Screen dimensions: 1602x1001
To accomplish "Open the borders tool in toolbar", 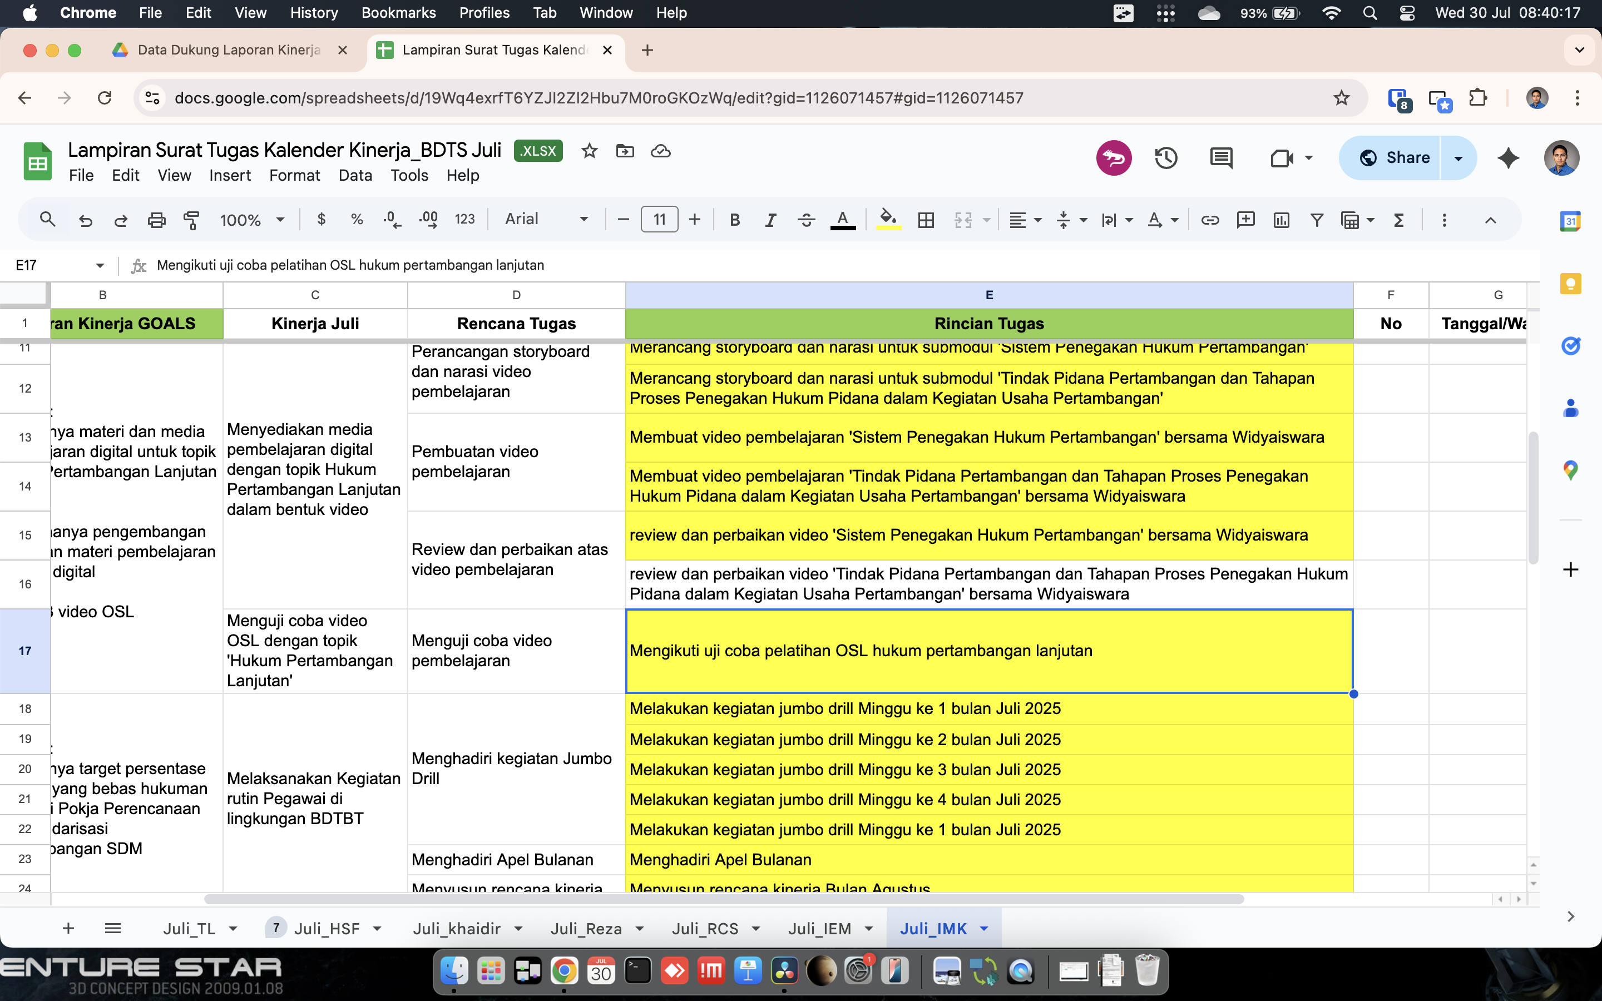I will [926, 220].
